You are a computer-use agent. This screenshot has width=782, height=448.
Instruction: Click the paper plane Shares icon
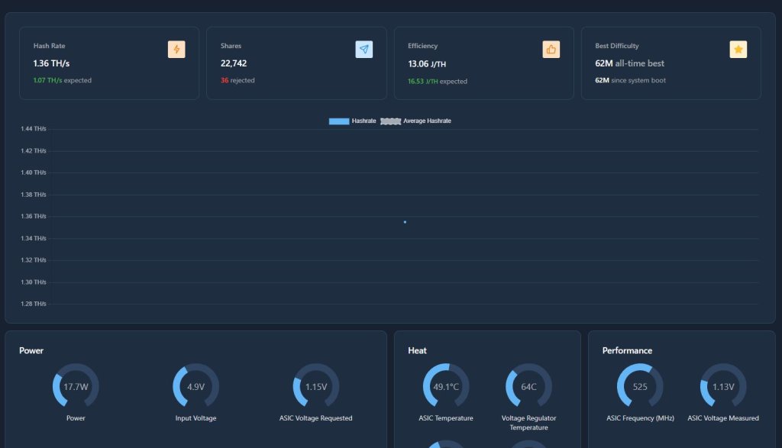(364, 50)
